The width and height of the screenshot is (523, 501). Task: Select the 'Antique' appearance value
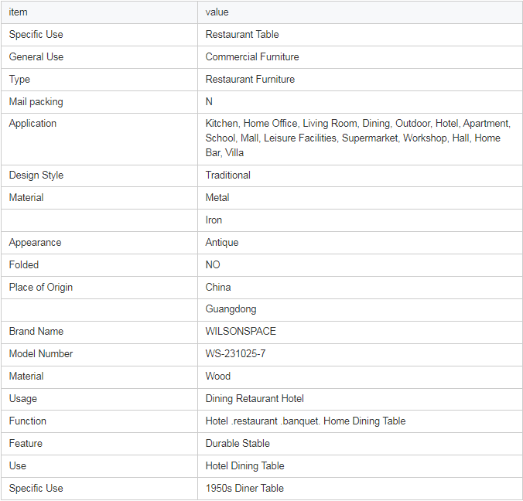coord(222,242)
